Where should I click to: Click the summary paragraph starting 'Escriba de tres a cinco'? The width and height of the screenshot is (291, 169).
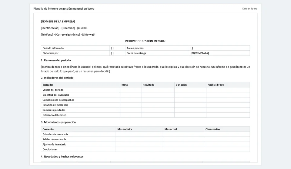tap(145, 69)
